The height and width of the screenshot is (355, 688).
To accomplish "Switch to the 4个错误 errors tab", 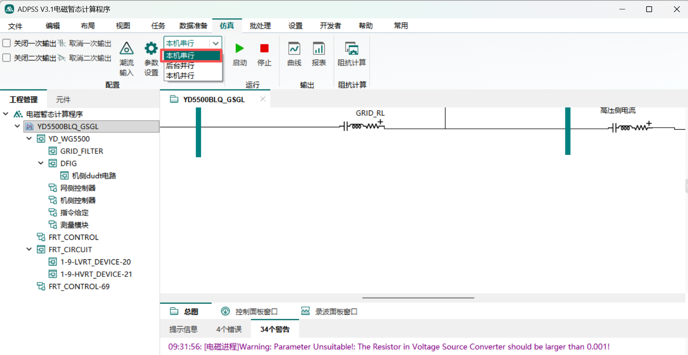I will [229, 329].
